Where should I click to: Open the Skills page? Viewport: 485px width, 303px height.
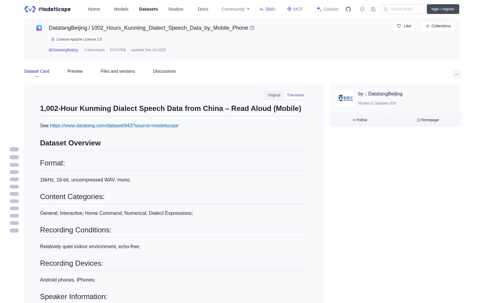(267, 9)
